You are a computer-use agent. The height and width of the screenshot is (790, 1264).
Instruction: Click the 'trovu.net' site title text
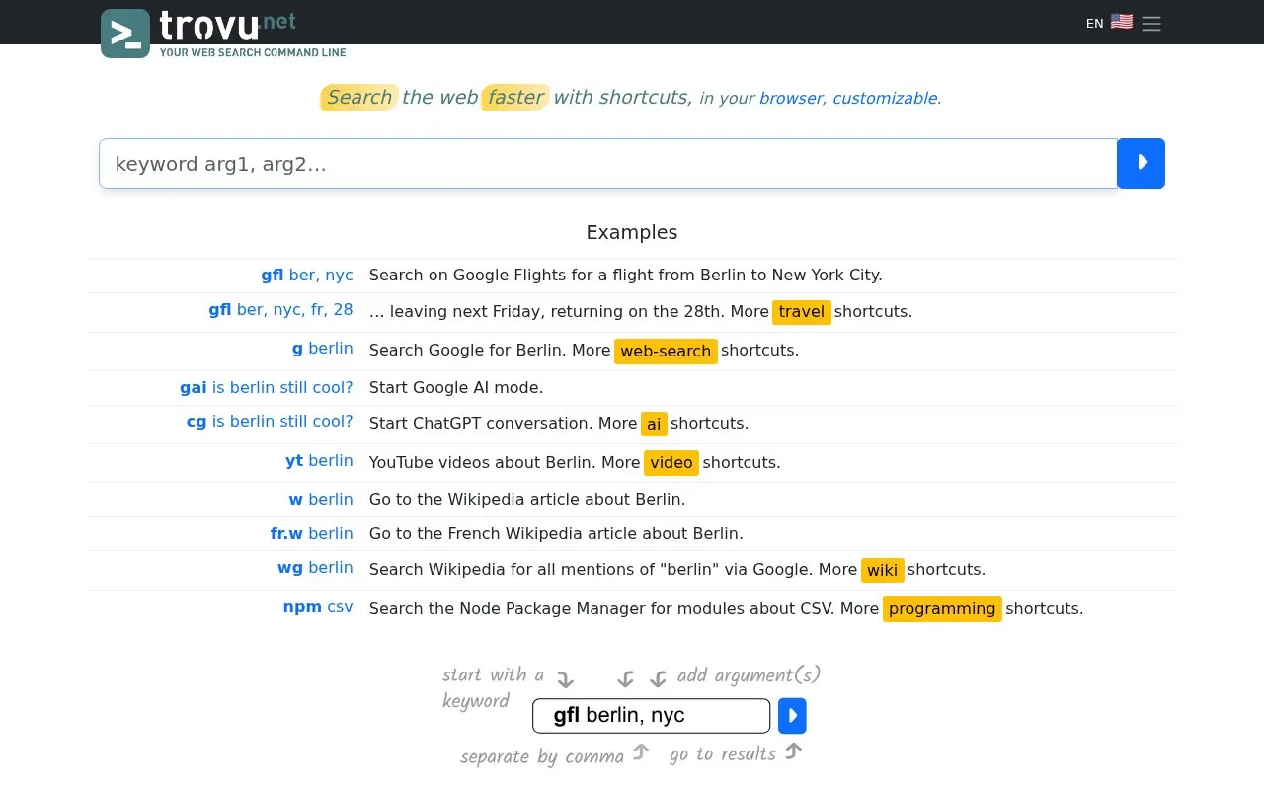227,25
